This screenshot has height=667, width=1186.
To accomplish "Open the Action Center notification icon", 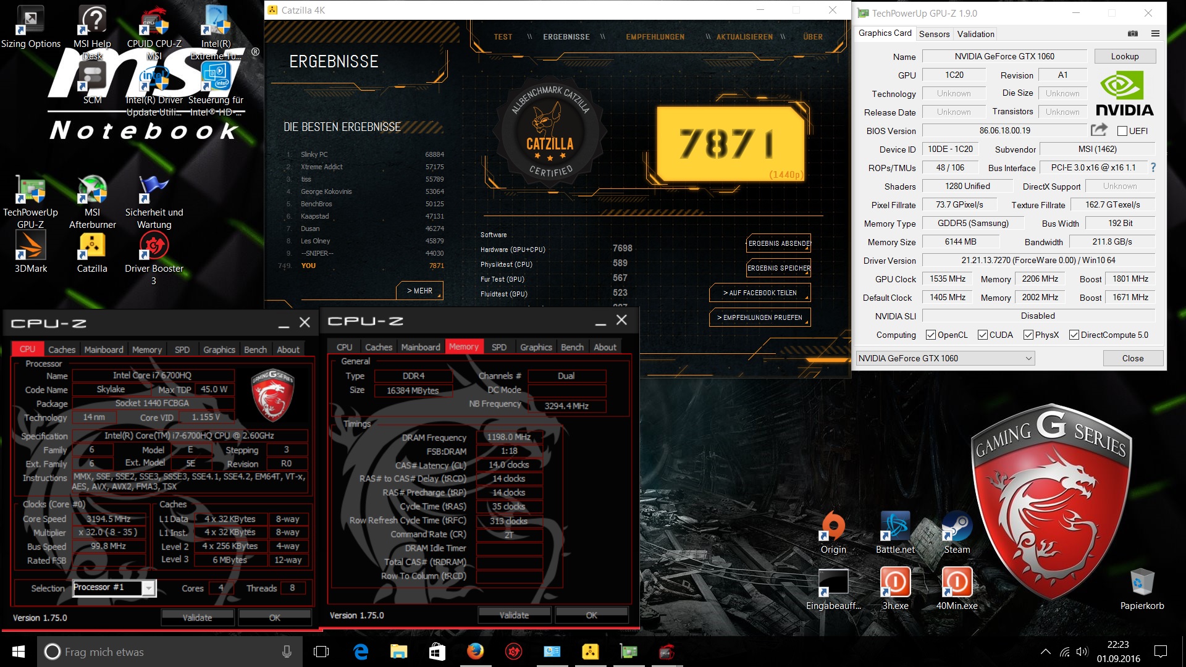I will pos(1161,652).
